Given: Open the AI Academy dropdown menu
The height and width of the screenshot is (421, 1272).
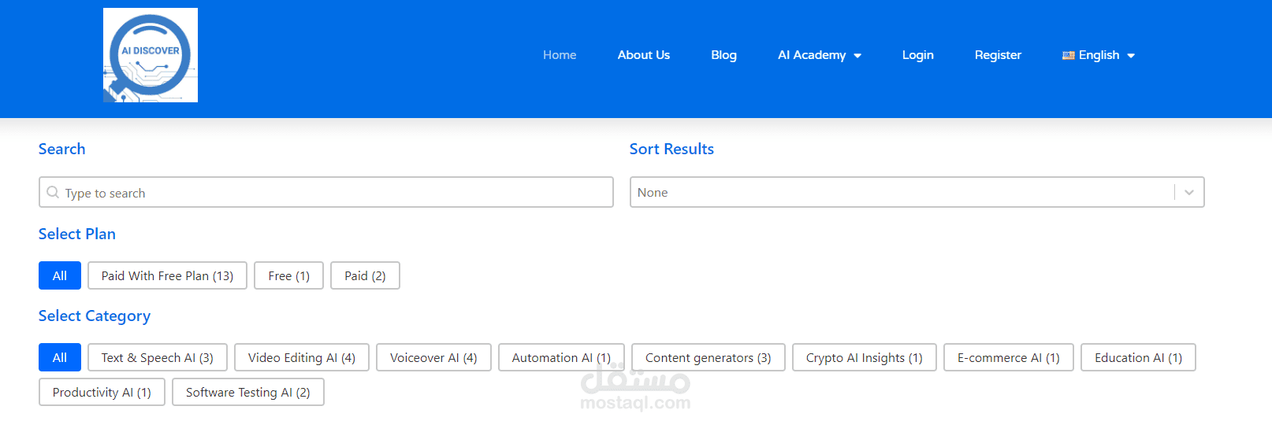Looking at the screenshot, I should [819, 55].
